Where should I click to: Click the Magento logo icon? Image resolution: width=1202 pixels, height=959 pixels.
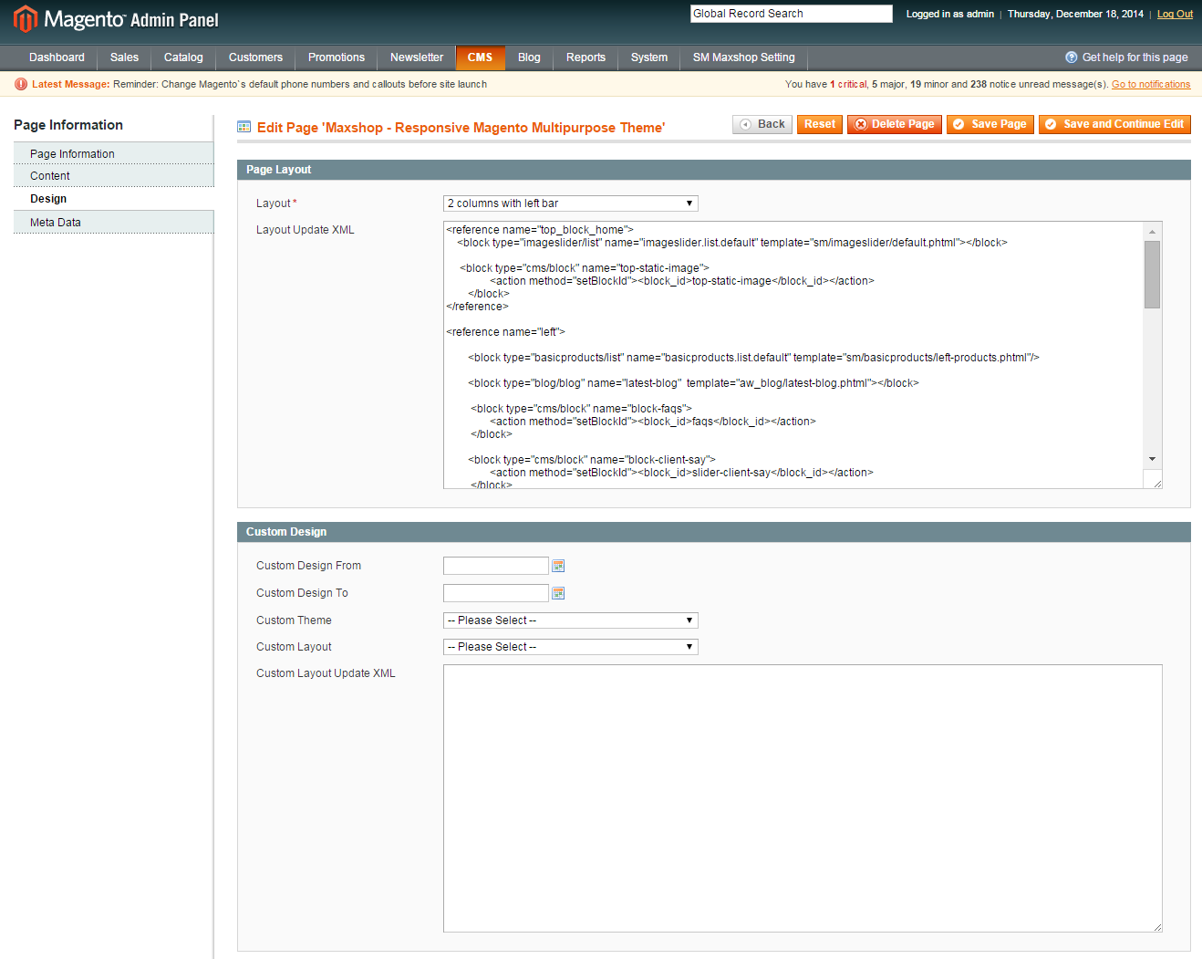[x=26, y=18]
